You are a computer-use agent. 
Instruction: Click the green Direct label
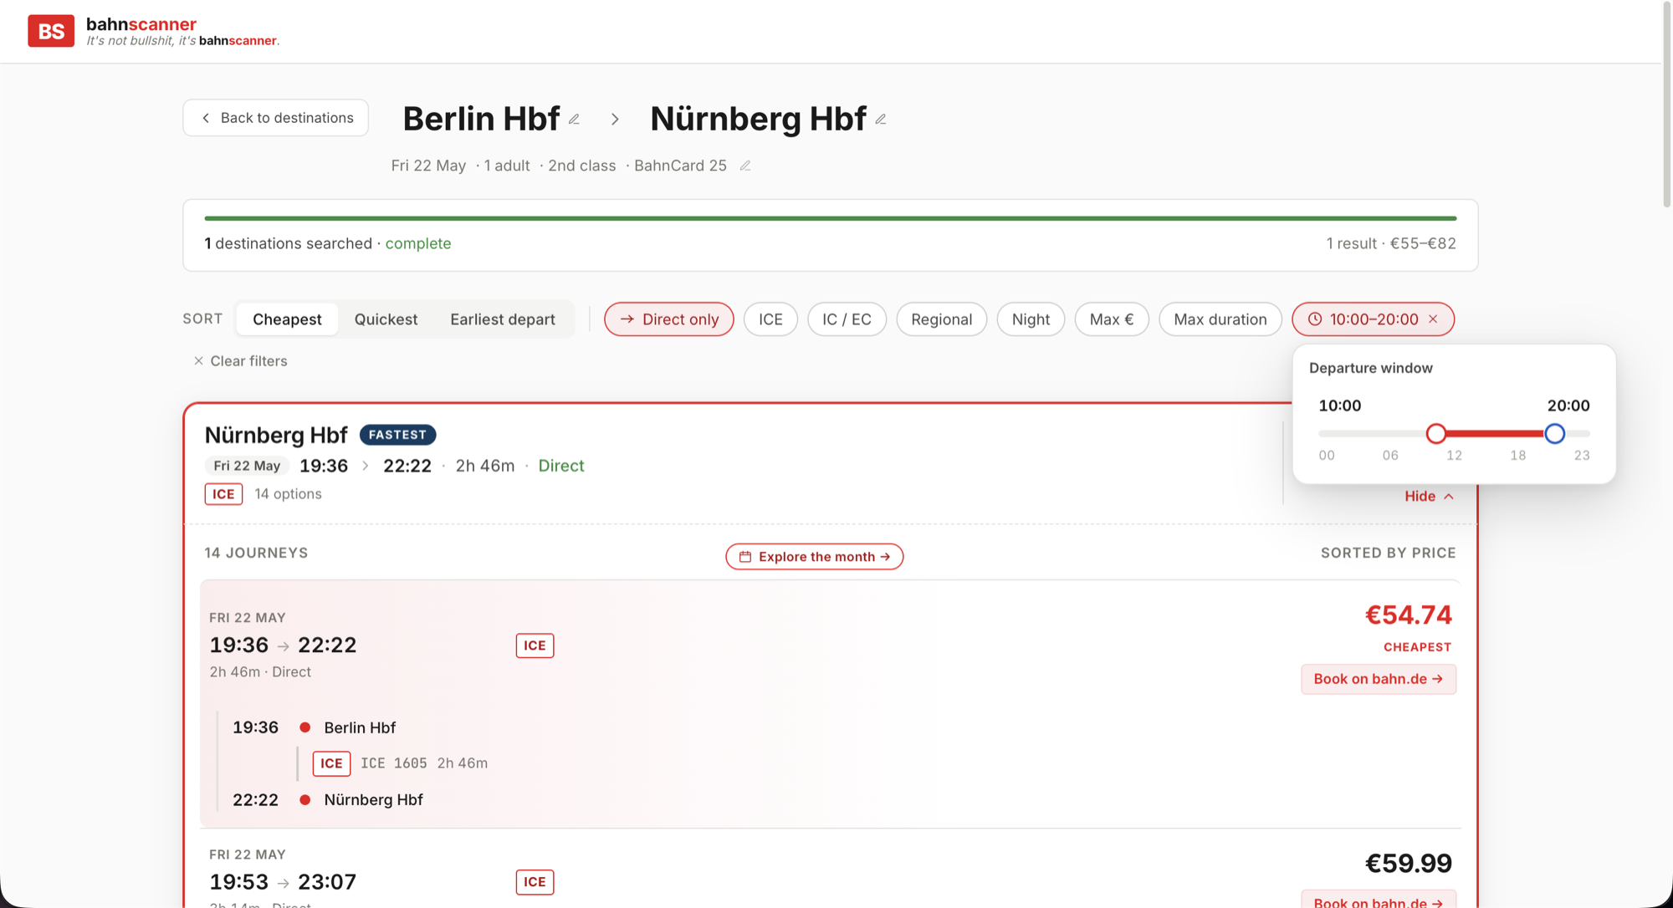[561, 466]
